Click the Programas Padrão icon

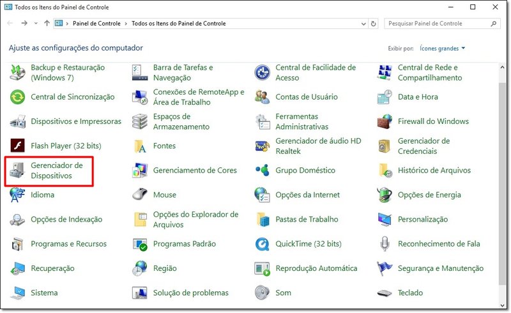pyautogui.click(x=140, y=243)
